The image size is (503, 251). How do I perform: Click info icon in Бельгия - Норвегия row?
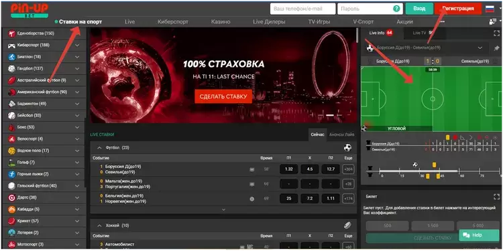251,199
